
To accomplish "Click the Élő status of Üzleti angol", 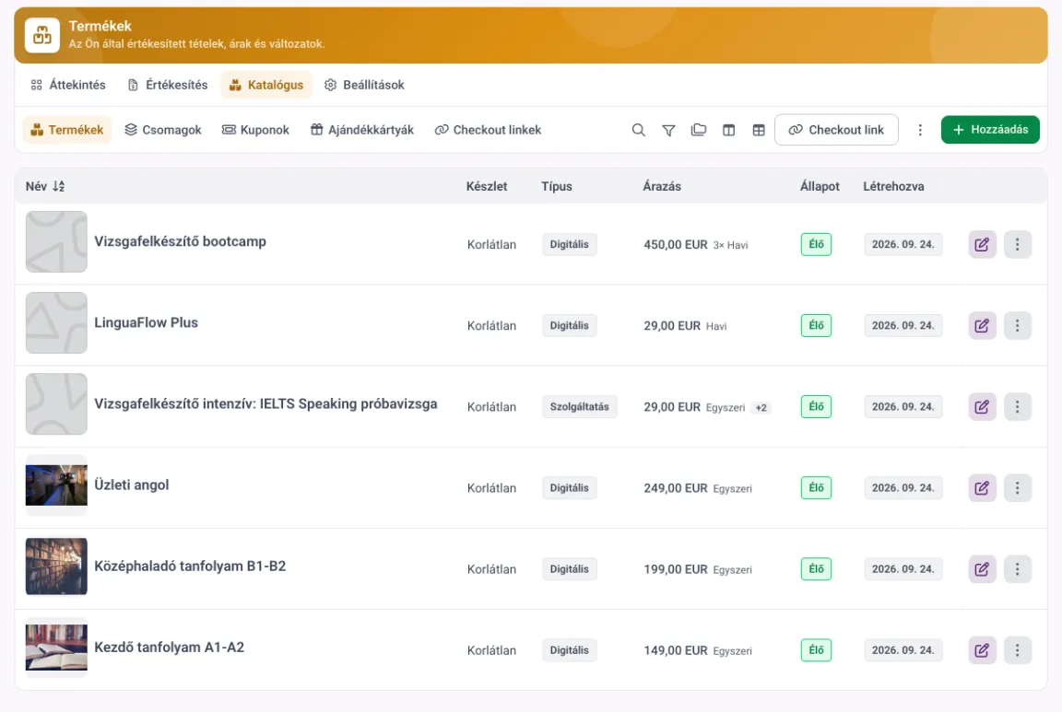I will click(x=816, y=488).
